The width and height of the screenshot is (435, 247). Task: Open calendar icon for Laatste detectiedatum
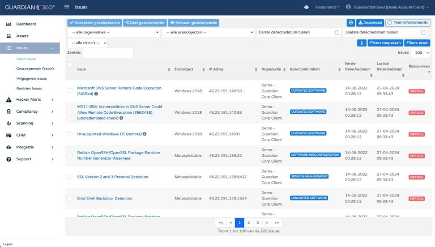tap(423, 32)
